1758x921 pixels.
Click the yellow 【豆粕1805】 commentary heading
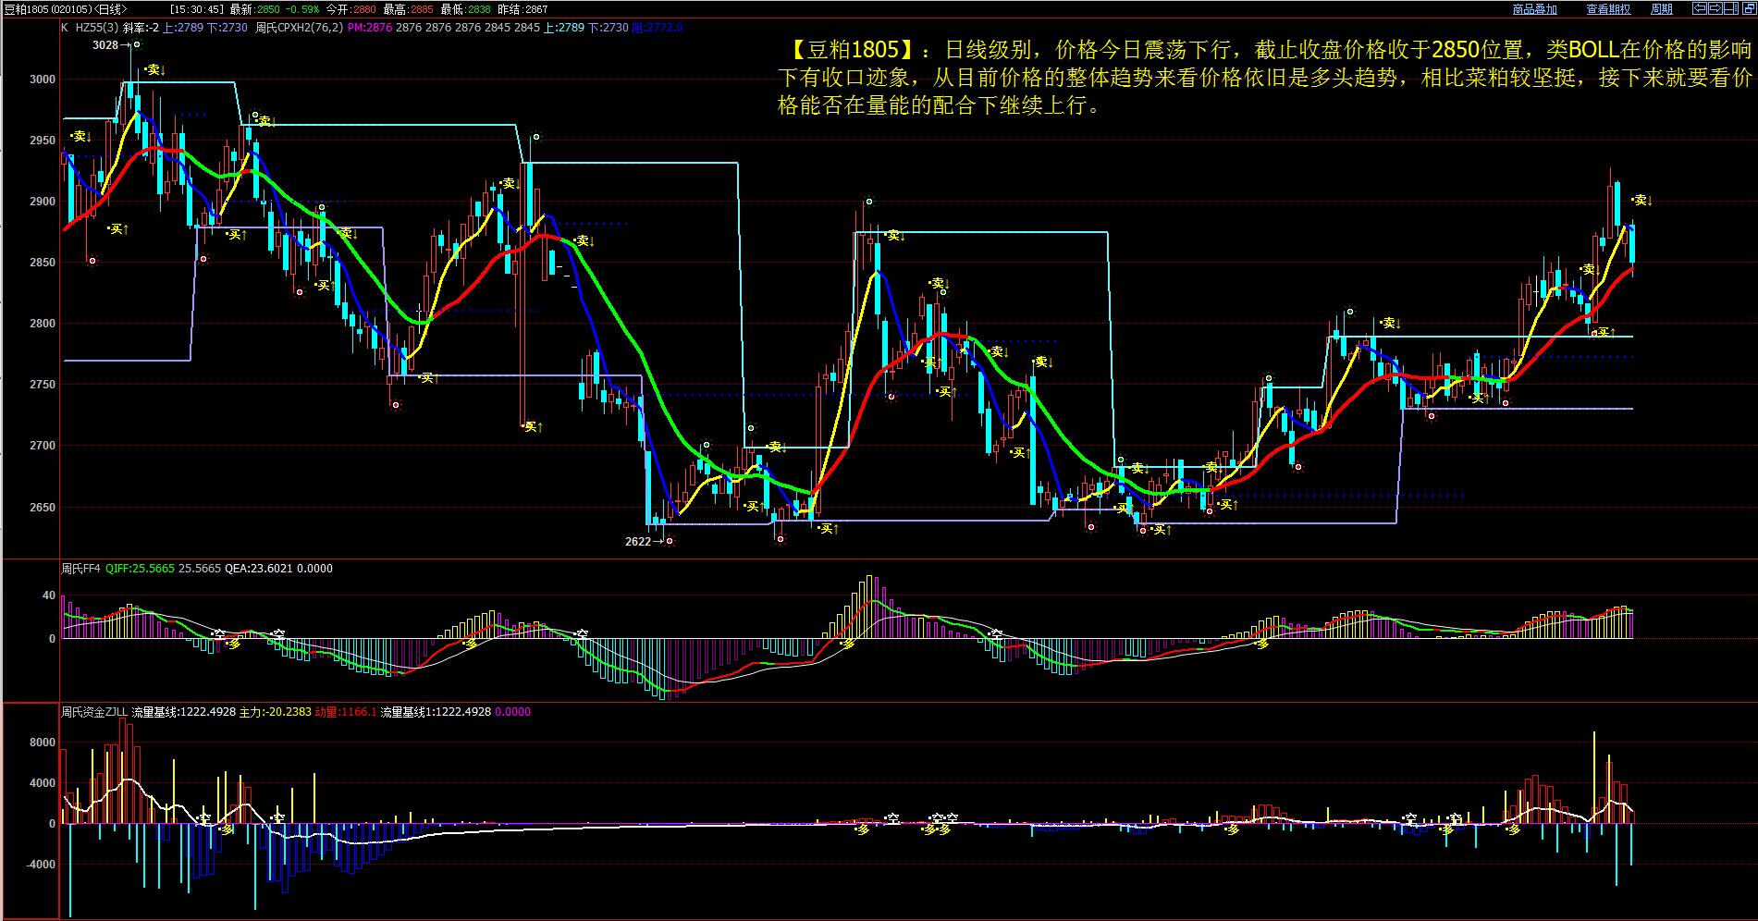[852, 49]
